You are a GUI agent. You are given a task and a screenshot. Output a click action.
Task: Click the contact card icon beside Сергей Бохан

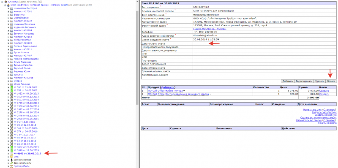pos(12,18)
